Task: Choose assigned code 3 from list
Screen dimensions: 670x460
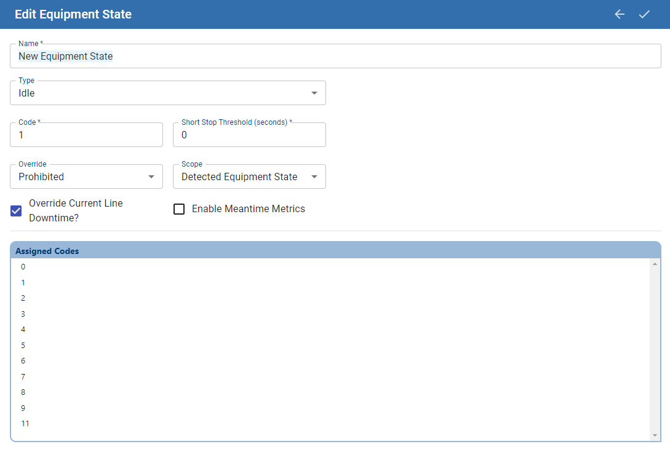Action: 23,314
